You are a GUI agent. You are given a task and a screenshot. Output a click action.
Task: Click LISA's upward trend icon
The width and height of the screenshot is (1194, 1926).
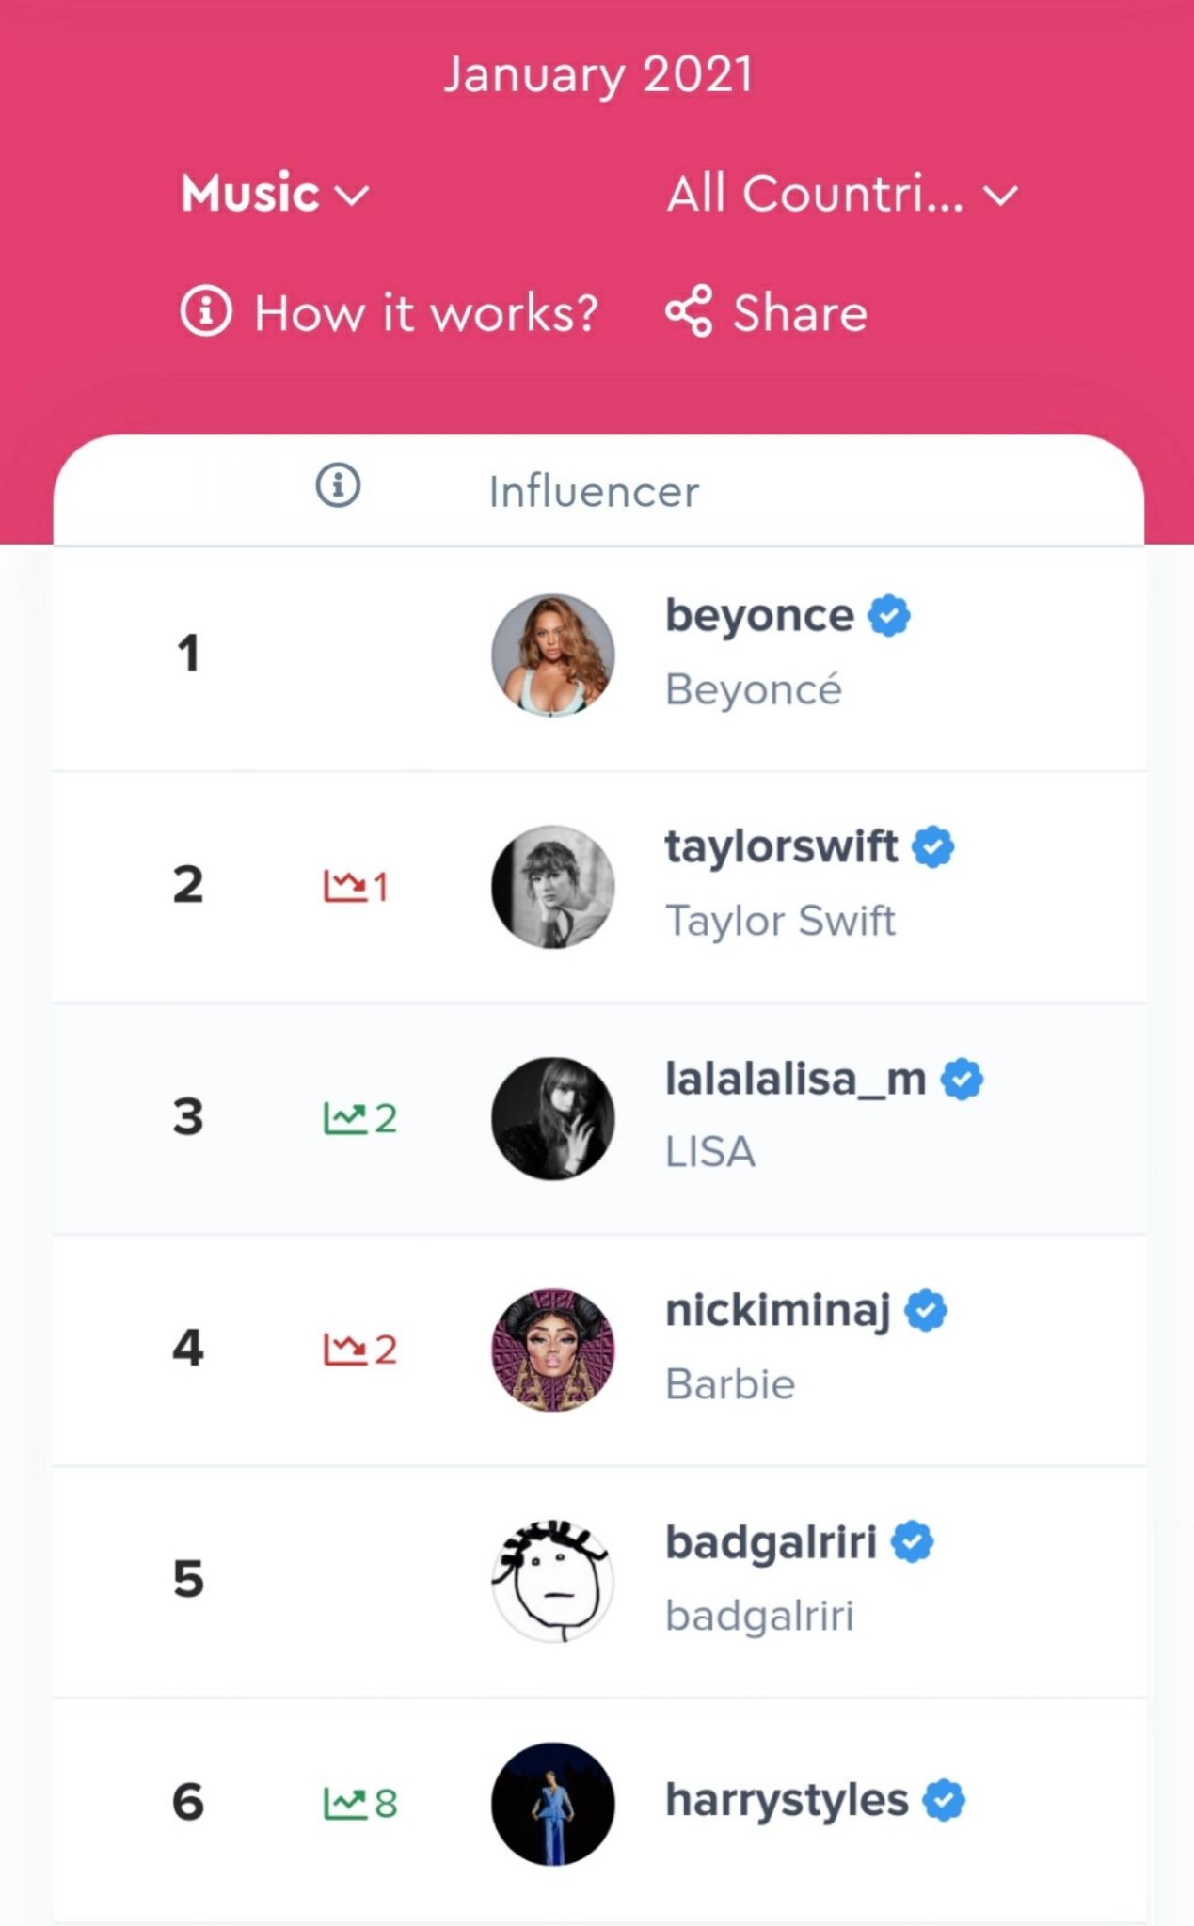[344, 1117]
